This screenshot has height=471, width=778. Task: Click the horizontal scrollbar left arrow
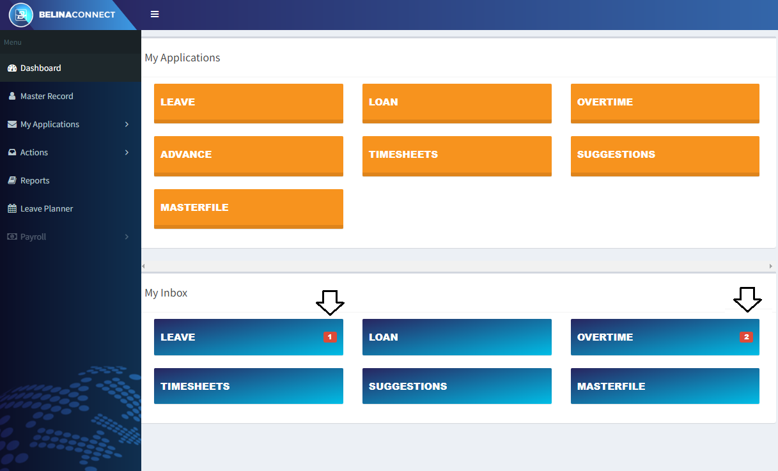pos(143,266)
